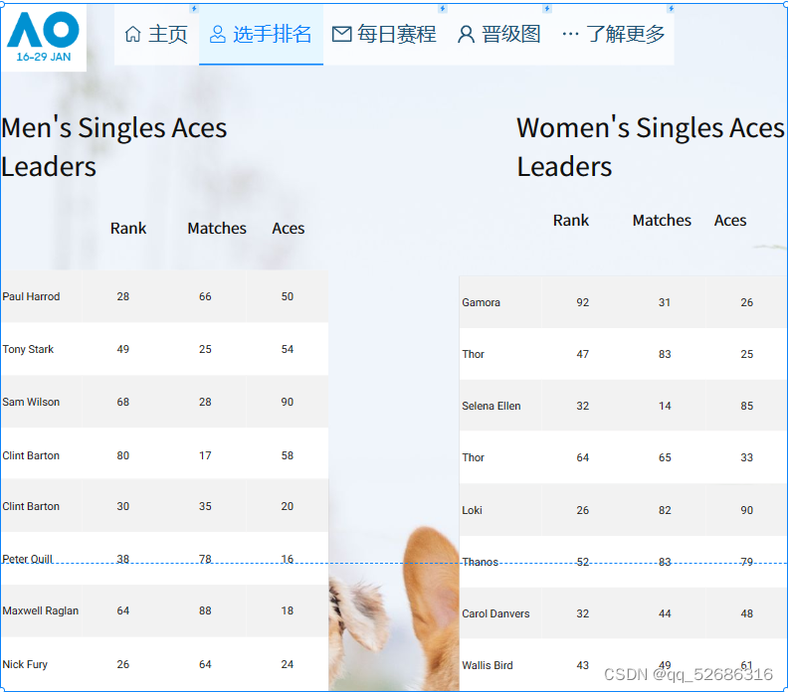Select the Maxwell Raglan name cell
The image size is (788, 692).
41,610
